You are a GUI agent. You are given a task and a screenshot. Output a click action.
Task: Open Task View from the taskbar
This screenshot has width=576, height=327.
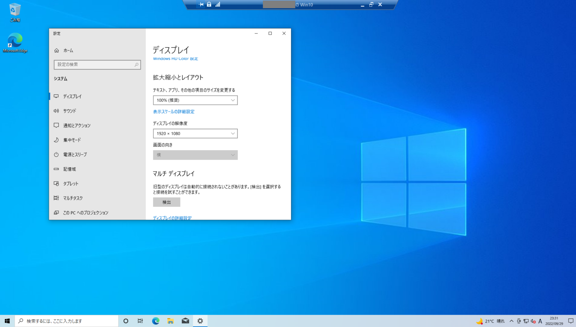(x=140, y=321)
